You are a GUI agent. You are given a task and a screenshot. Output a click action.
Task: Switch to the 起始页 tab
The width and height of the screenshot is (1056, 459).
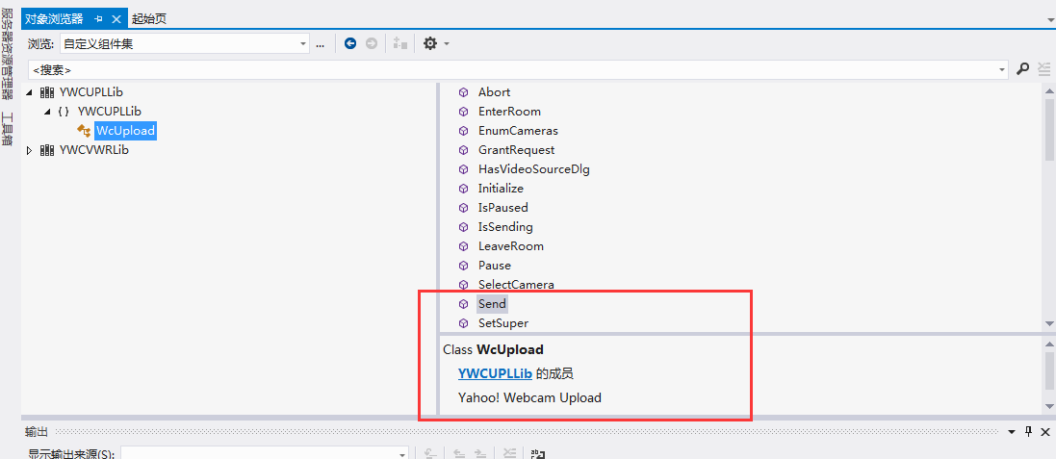coord(148,19)
